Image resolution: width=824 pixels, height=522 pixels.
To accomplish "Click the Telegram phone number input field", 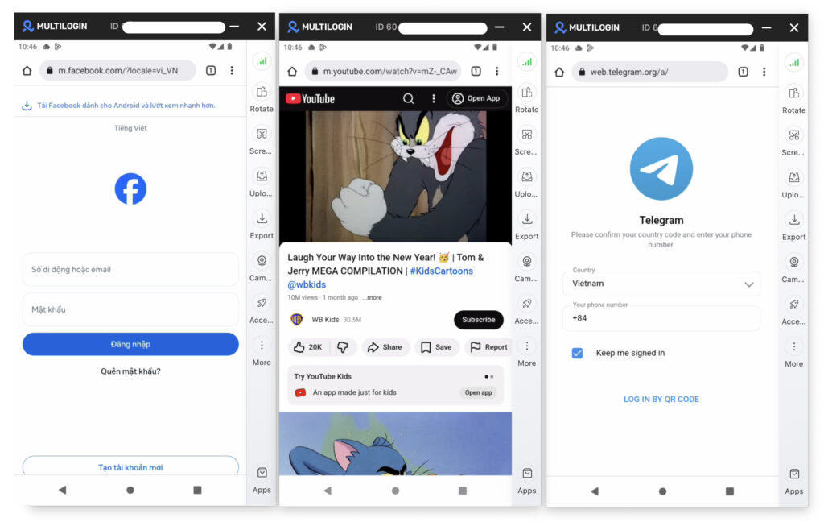I will point(661,318).
